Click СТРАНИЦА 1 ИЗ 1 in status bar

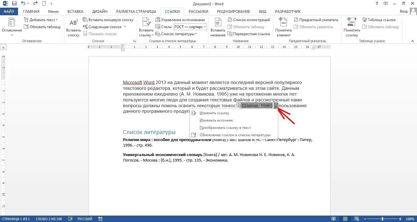[x=16, y=219]
